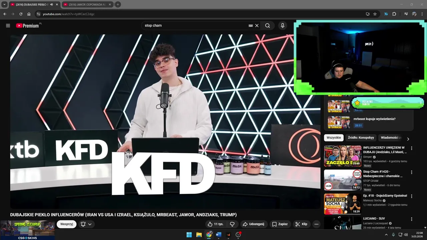
Task: Click 'STOP CHAM' channel name in sidebar
Action: pyautogui.click(x=371, y=181)
